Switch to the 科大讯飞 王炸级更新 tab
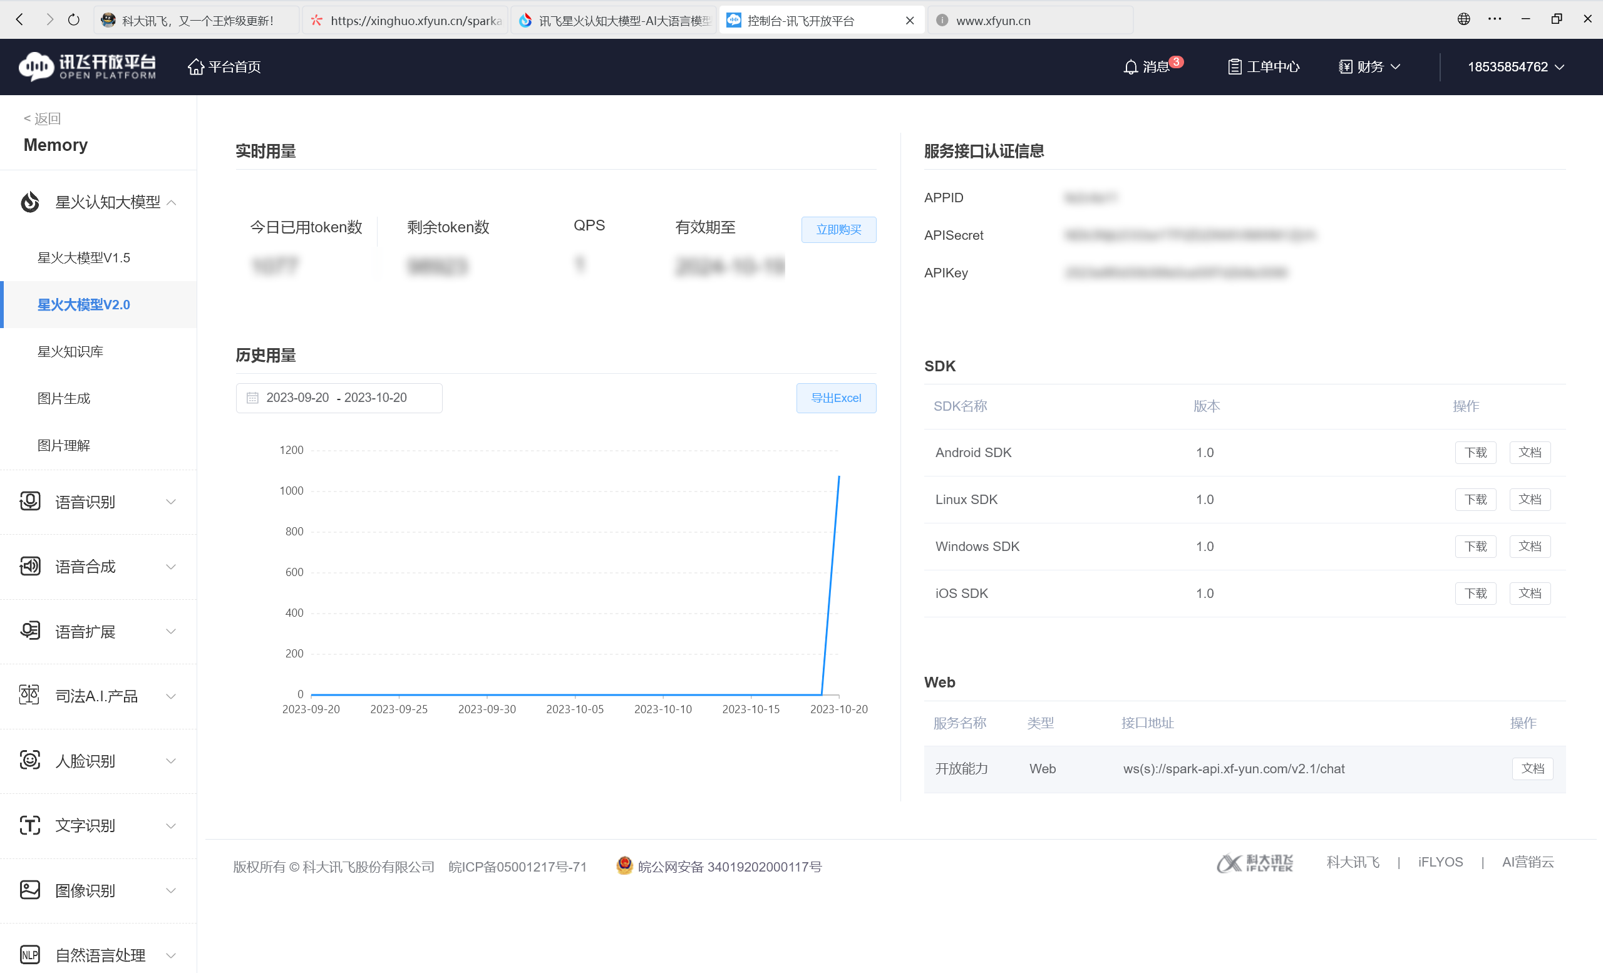Viewport: 1603px width, 973px height. coord(197,20)
